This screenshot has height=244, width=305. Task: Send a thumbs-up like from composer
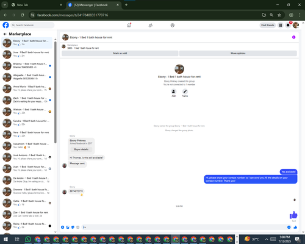(295, 227)
